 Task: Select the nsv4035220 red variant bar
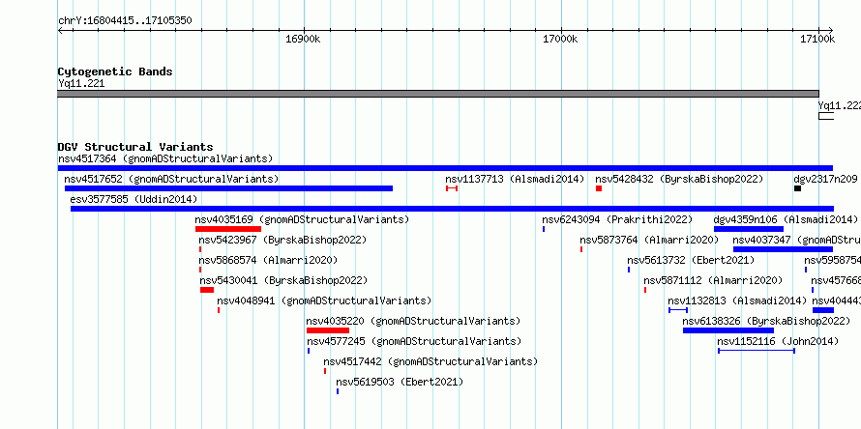pos(328,330)
